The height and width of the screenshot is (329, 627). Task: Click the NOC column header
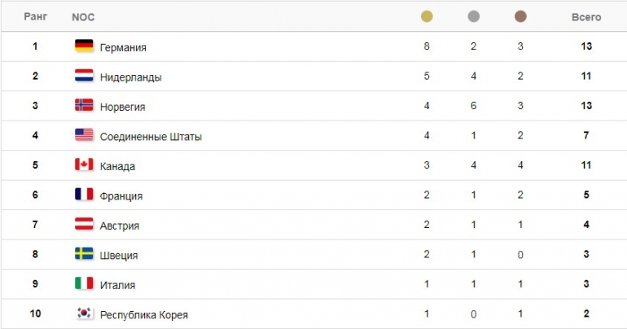[x=83, y=17]
